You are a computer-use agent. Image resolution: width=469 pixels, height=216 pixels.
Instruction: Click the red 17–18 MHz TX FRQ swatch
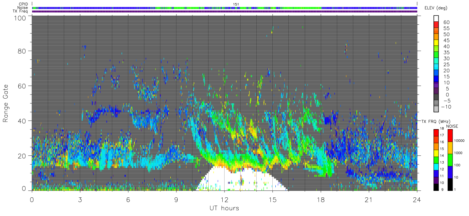[x=437, y=133]
